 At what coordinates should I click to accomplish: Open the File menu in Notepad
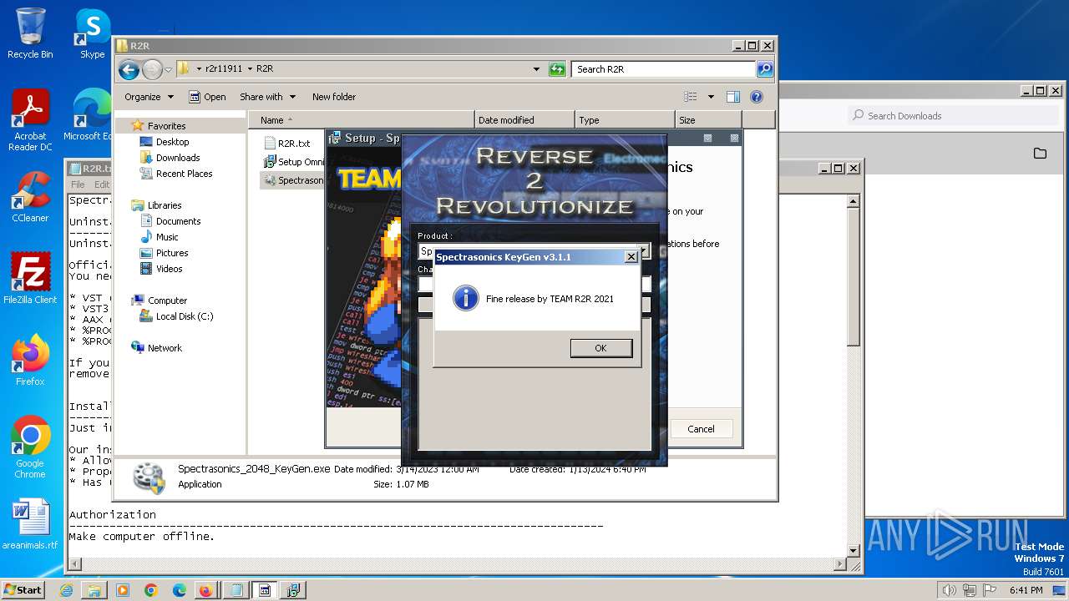(x=78, y=184)
